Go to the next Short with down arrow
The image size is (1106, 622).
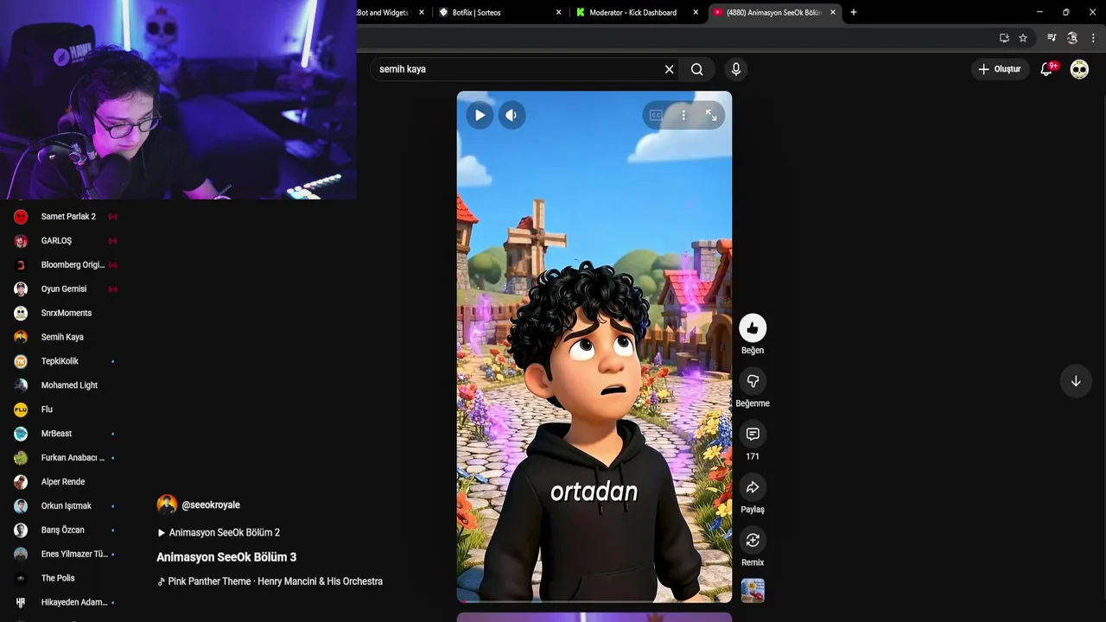click(1076, 381)
